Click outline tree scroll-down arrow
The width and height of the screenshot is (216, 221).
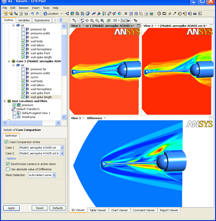tap(64, 117)
